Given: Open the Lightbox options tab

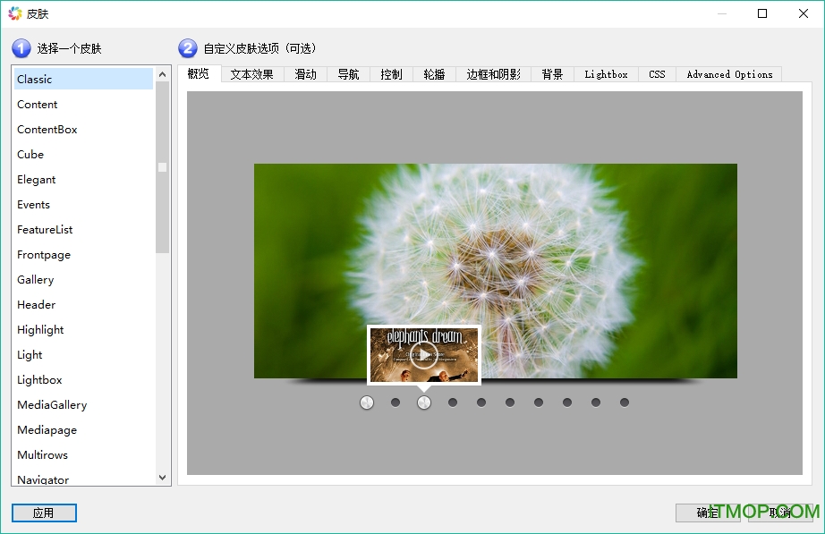Looking at the screenshot, I should coord(606,74).
